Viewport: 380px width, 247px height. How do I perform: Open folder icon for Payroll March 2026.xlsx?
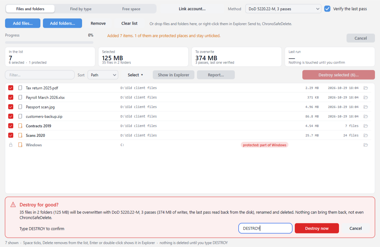click(366, 97)
